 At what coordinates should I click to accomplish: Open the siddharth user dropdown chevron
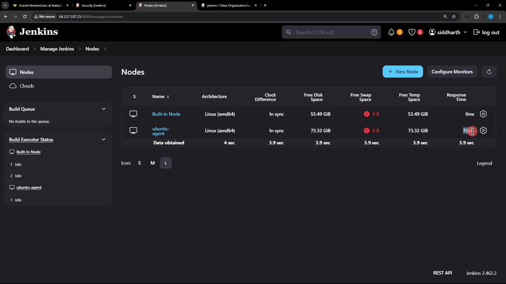click(465, 32)
